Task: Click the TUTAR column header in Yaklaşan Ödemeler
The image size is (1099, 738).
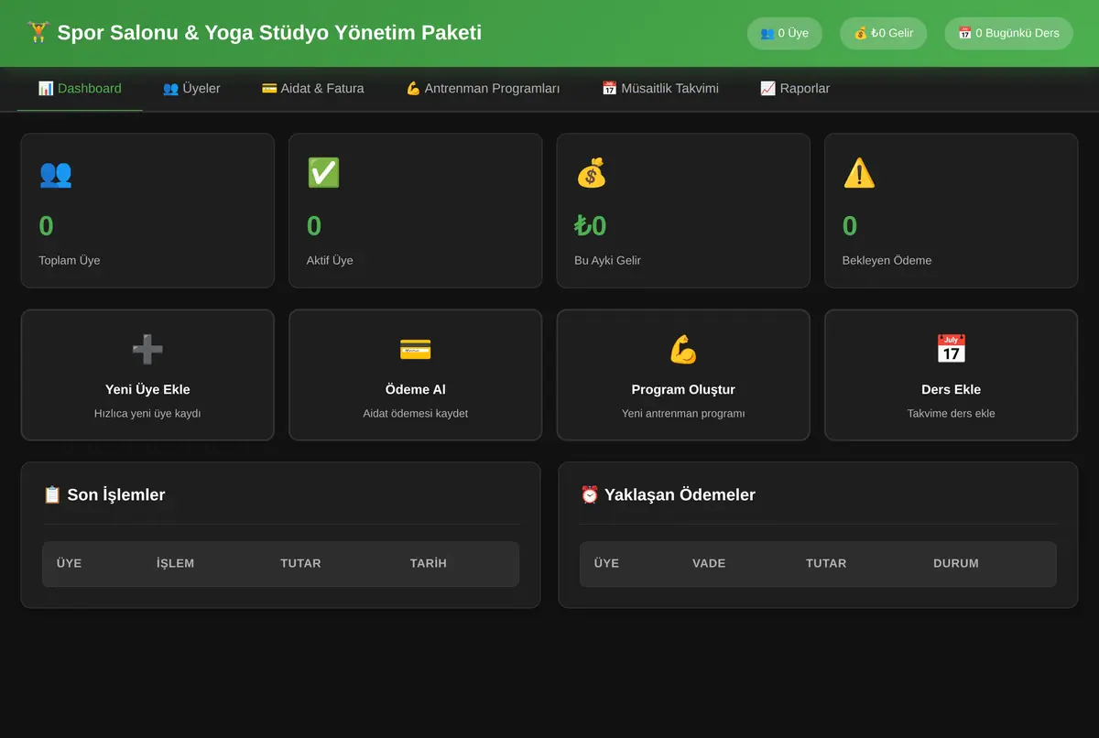Action: [x=826, y=563]
